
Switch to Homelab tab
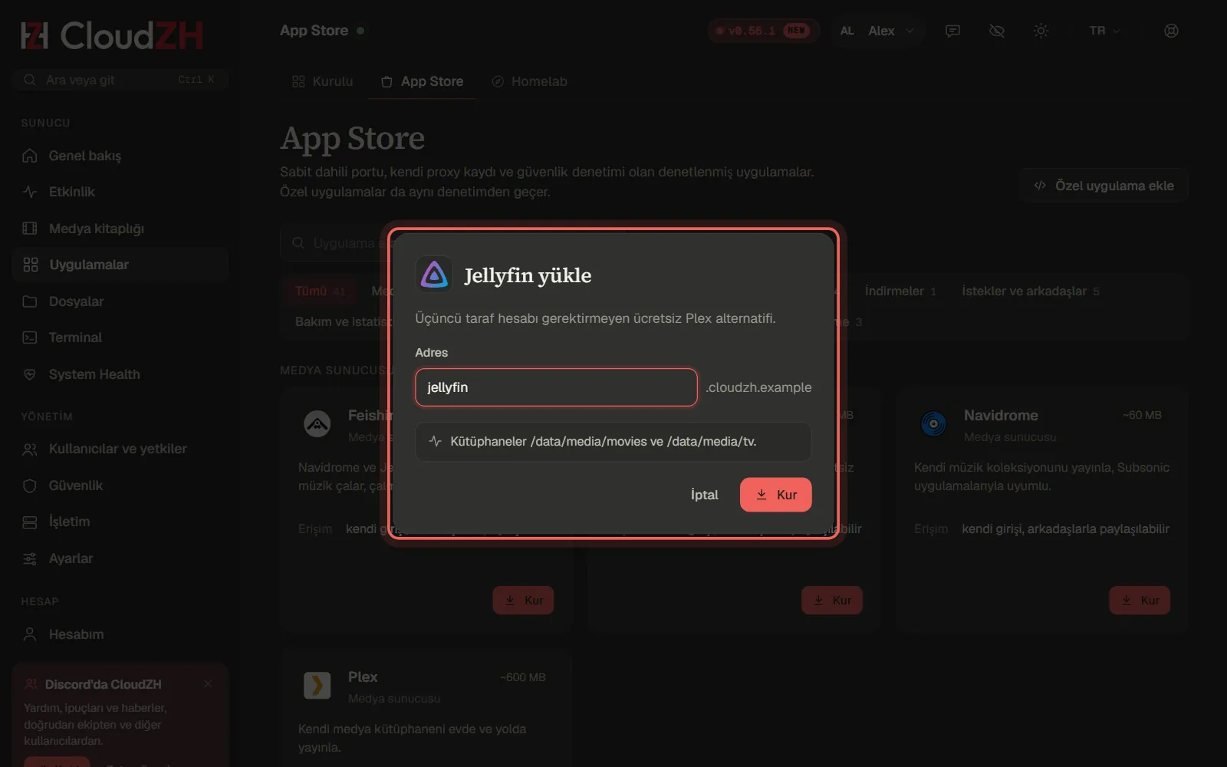click(x=529, y=81)
